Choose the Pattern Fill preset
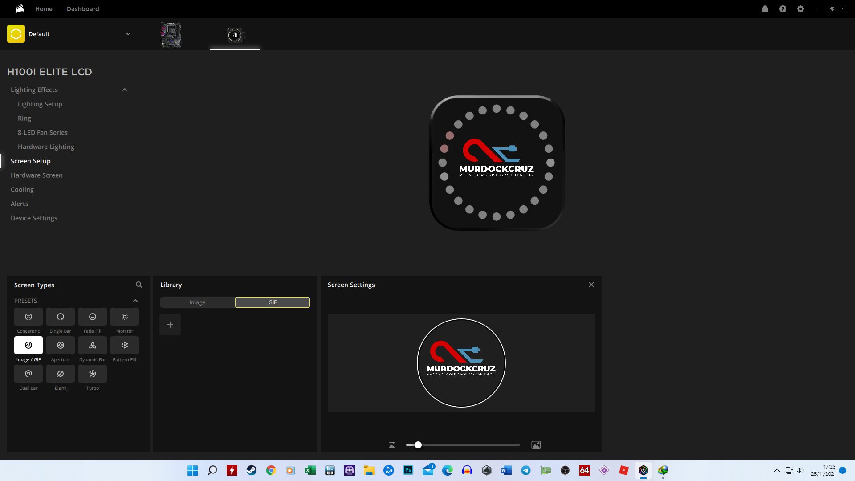Image resolution: width=855 pixels, height=481 pixels. pos(125,345)
